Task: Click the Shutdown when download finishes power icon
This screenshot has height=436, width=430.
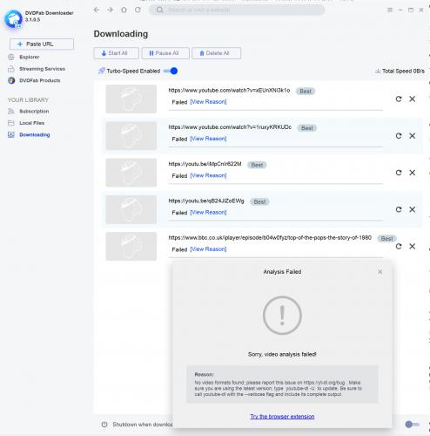Action: (x=104, y=425)
